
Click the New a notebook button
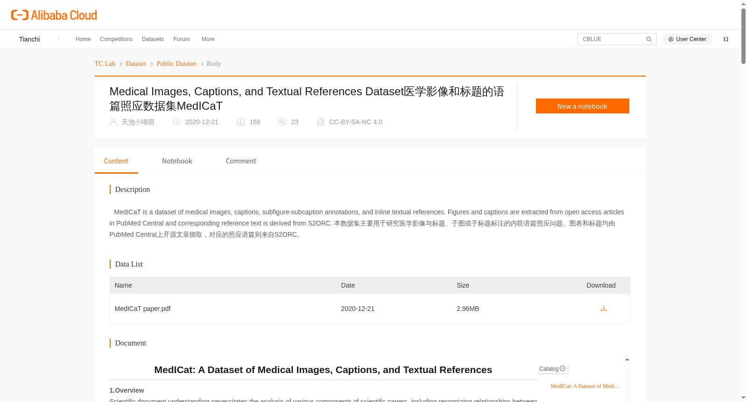tap(582, 106)
